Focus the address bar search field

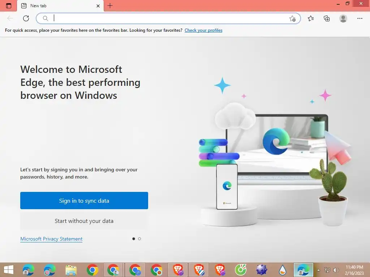tap(168, 18)
